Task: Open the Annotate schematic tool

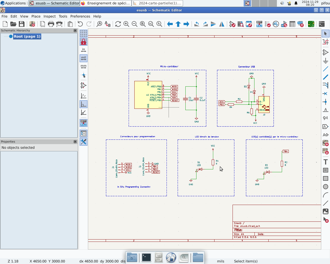Action: pyautogui.click(x=259, y=24)
